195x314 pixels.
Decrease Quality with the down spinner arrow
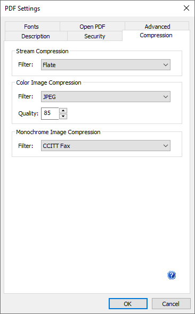[63, 117]
